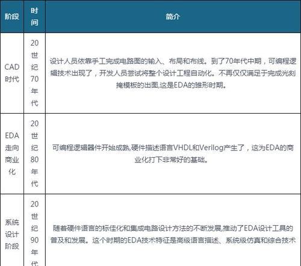Click the 简介 column header
Image resolution: width=301 pixels, height=266 pixels.
(173, 16)
